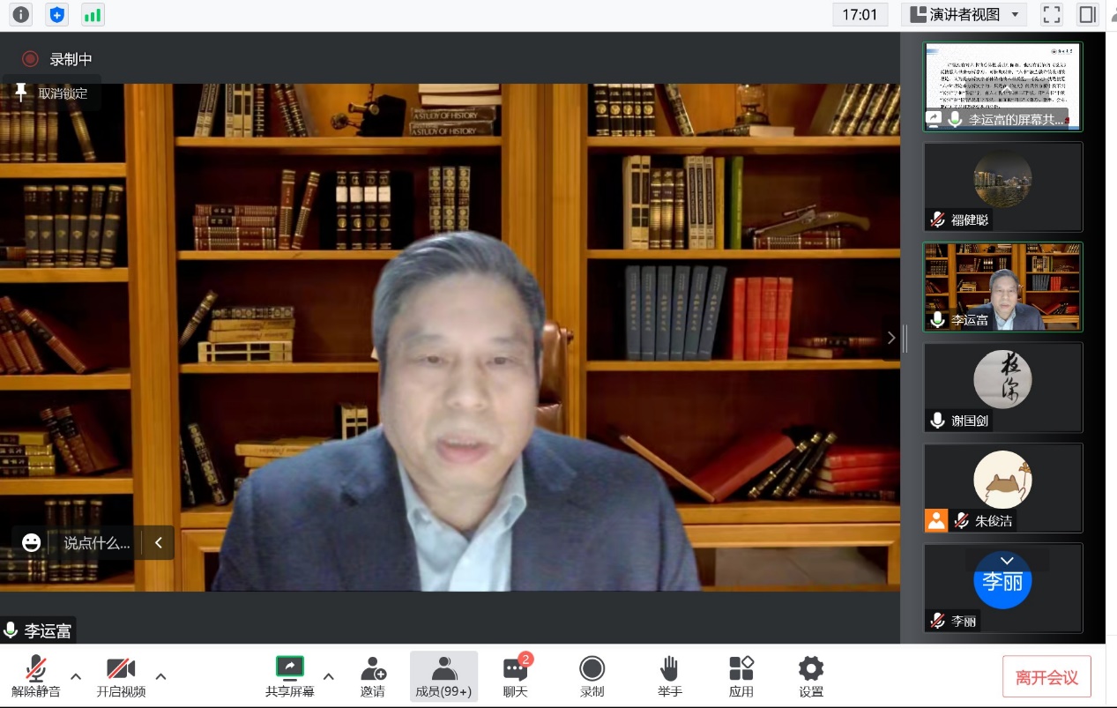The height and width of the screenshot is (708, 1117).
Task: Open 成员(99+) participants list
Action: (443, 676)
